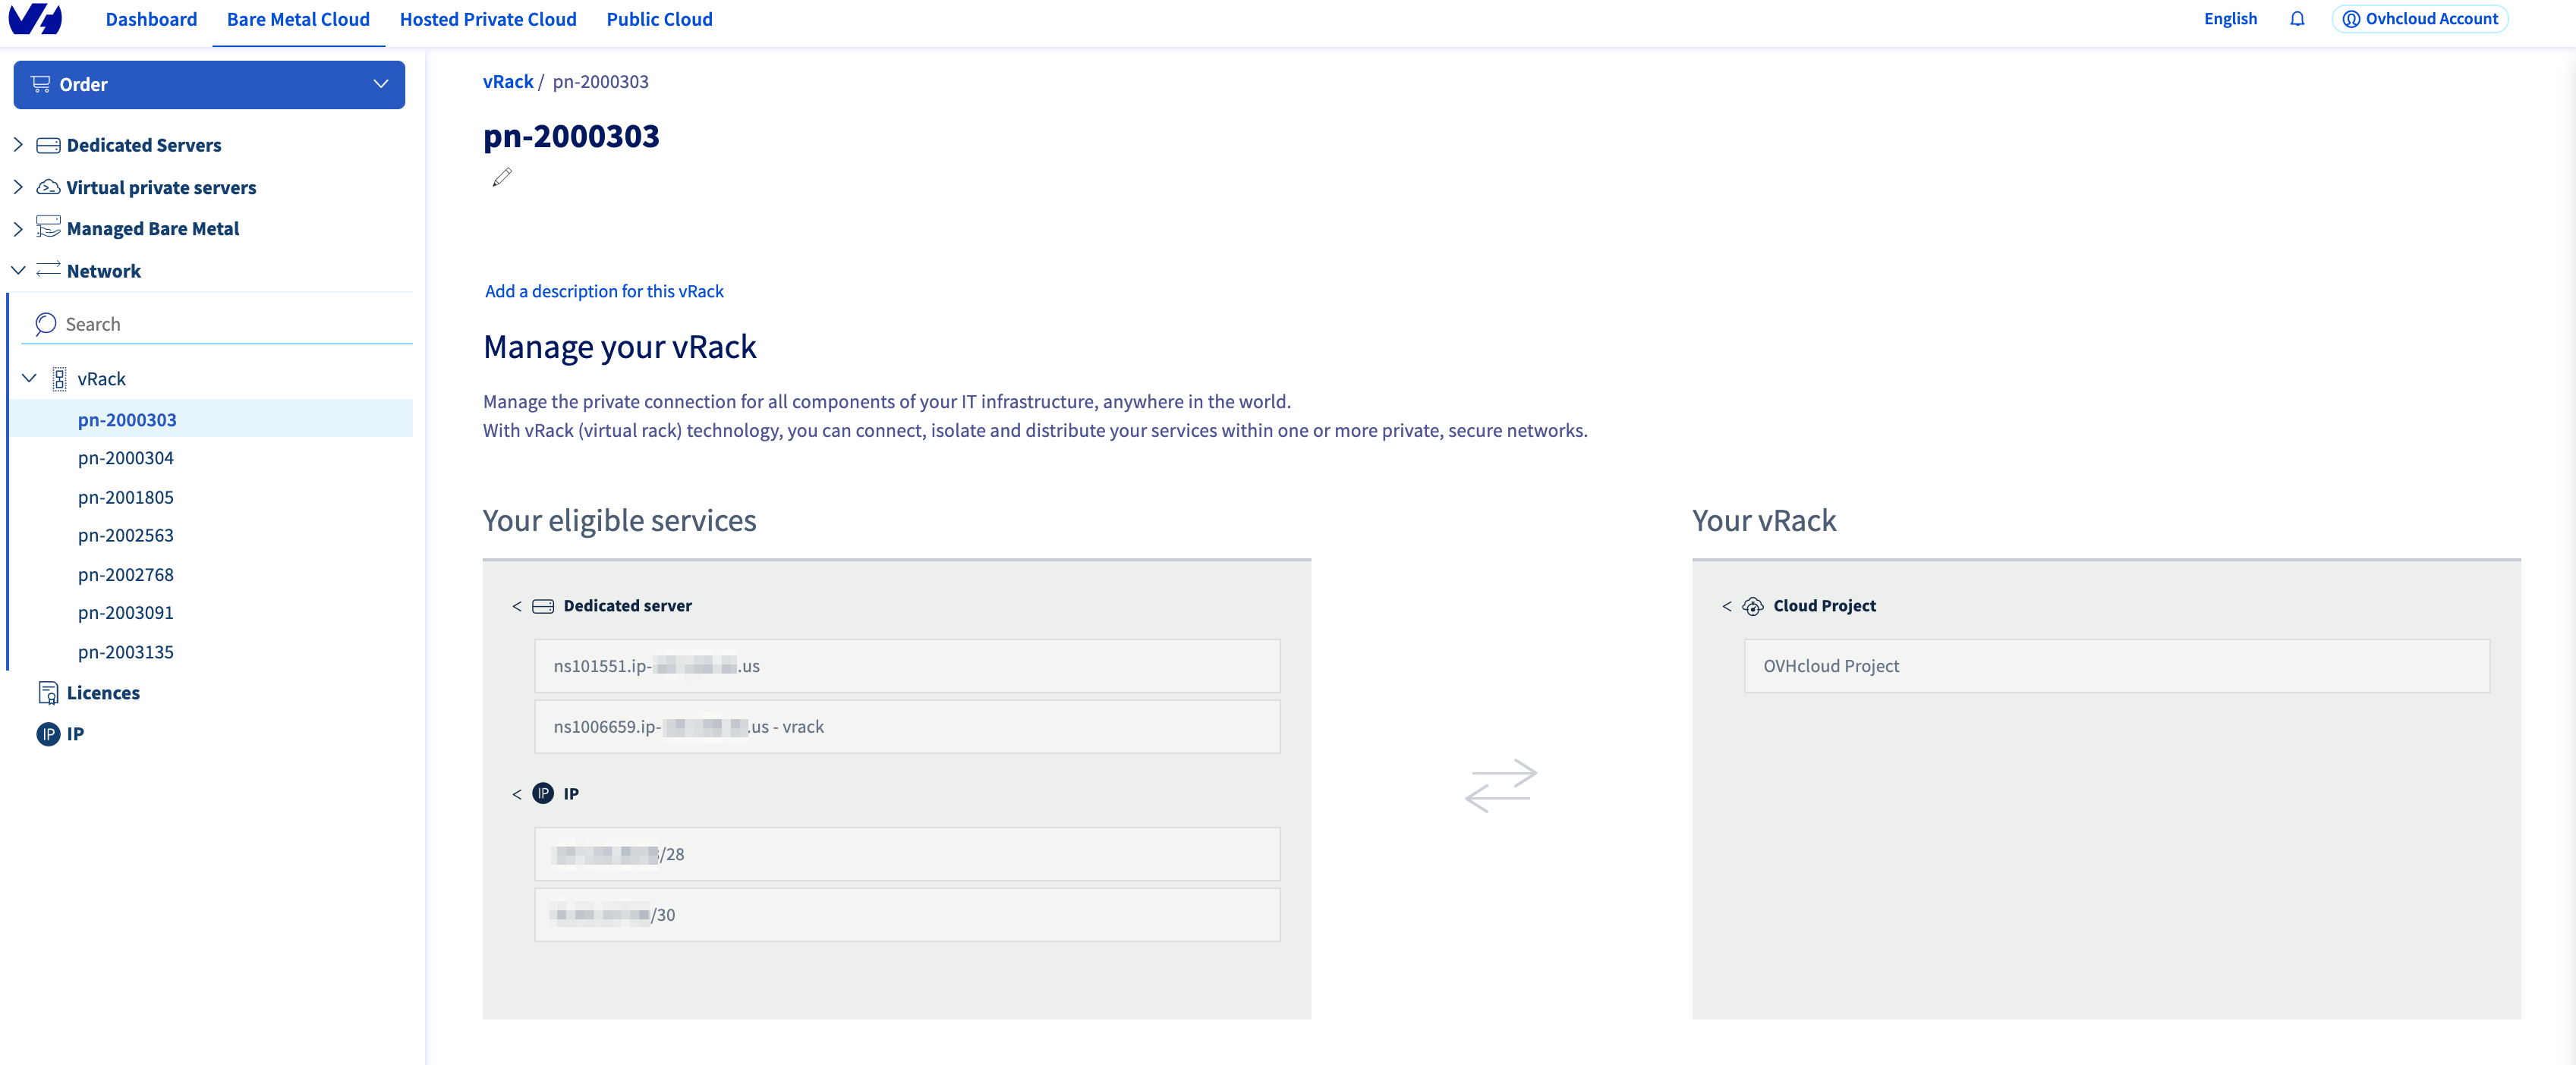
Task: Select pn-2001805 in the vRack list
Action: (126, 497)
